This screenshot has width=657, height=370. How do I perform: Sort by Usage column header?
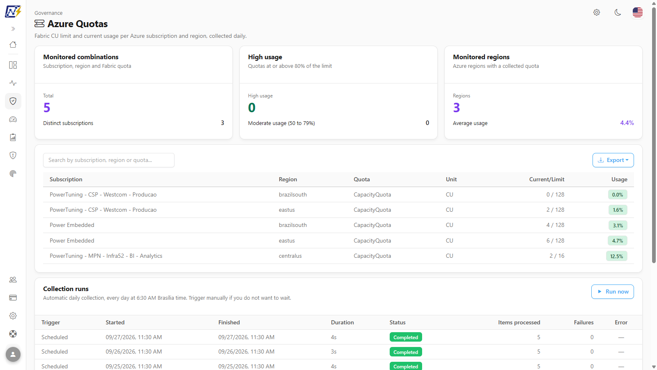click(x=619, y=180)
